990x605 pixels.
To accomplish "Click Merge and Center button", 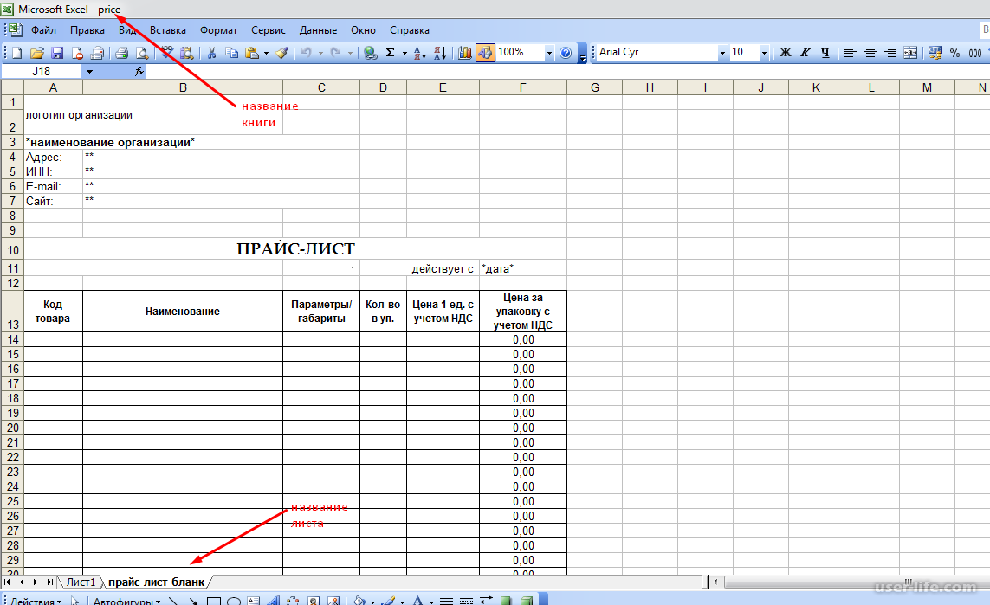I will tap(910, 53).
